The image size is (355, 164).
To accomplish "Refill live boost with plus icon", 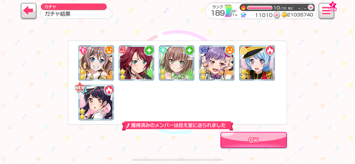I will point(311,8).
